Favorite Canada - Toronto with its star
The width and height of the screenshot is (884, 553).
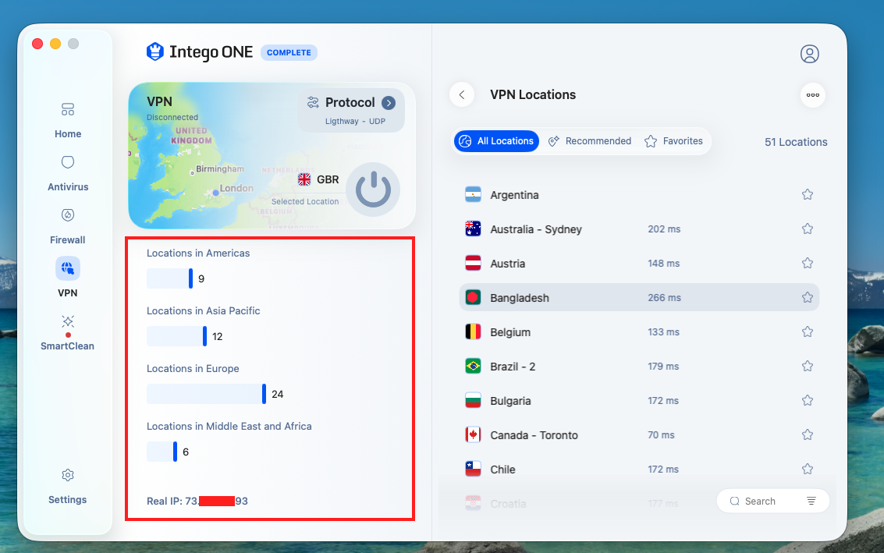coord(808,434)
